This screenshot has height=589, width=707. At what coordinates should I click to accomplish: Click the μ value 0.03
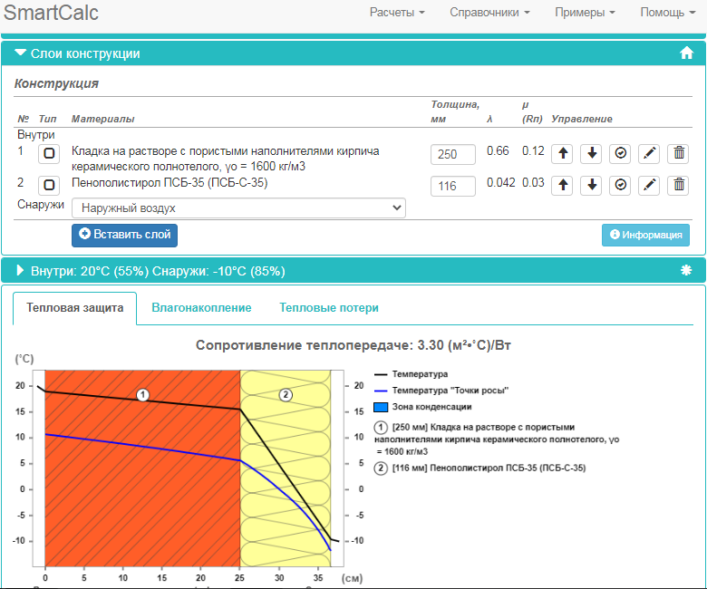click(533, 182)
